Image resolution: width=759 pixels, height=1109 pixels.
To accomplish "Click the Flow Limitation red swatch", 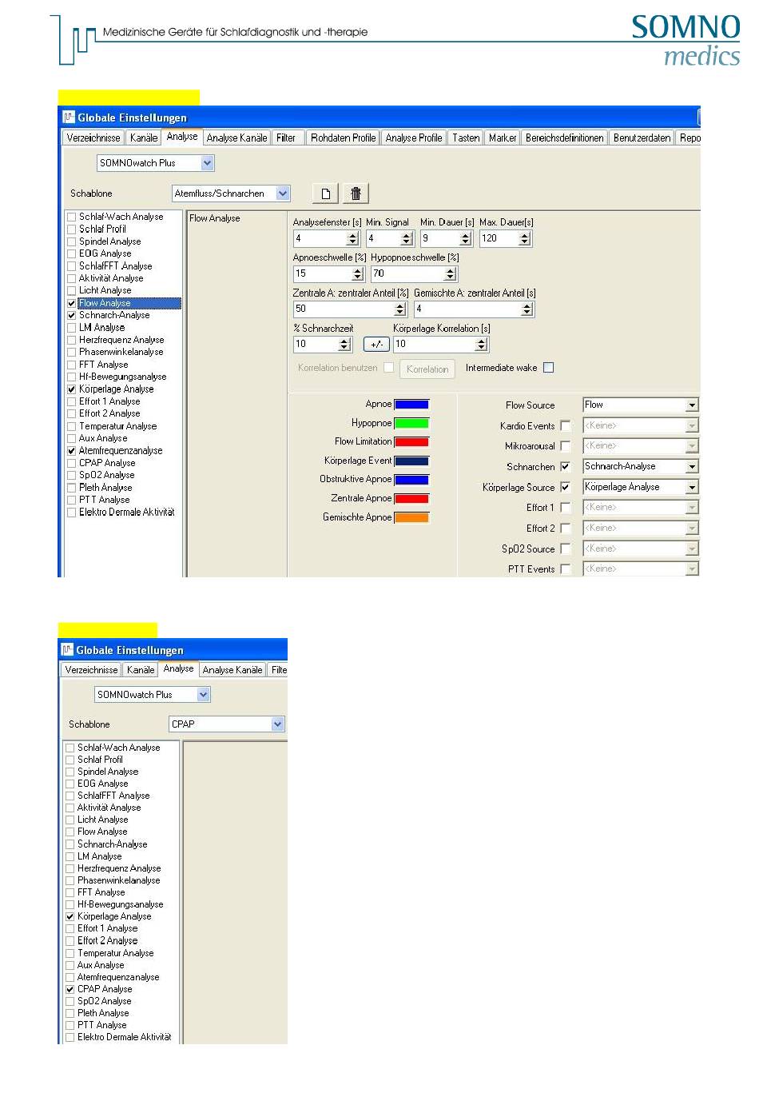I will [x=411, y=442].
